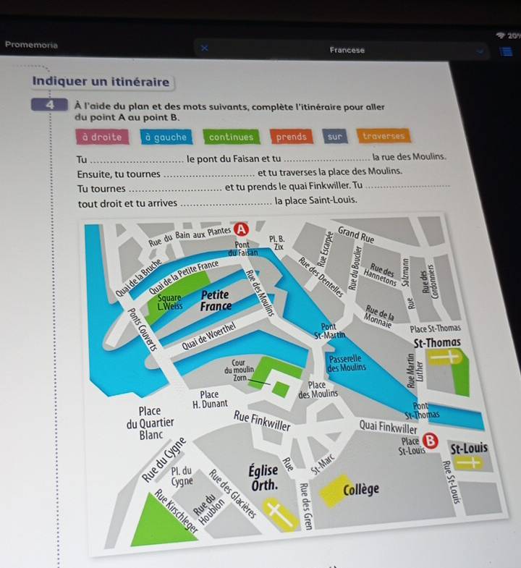This screenshot has height=568, width=521.
Task: Open the list view icon at top right
Action: click(x=506, y=51)
